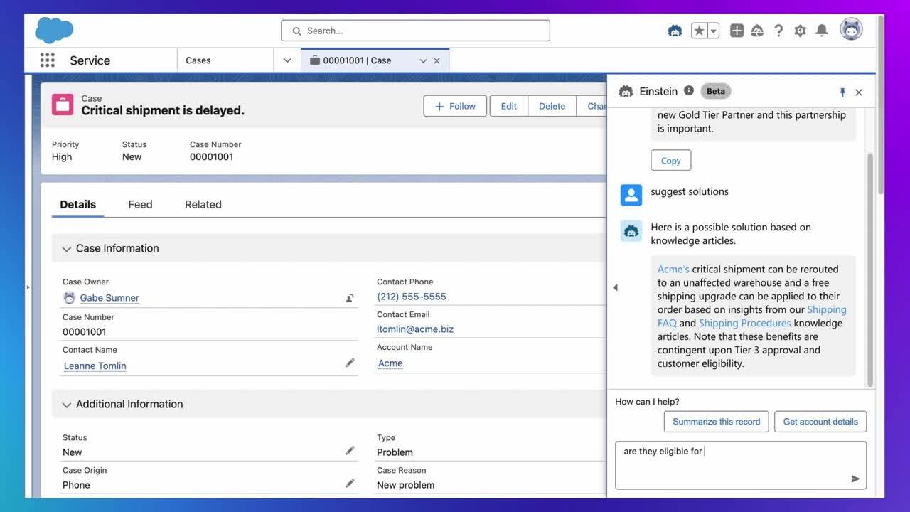Click the Salesforce cloud logo

(54, 30)
